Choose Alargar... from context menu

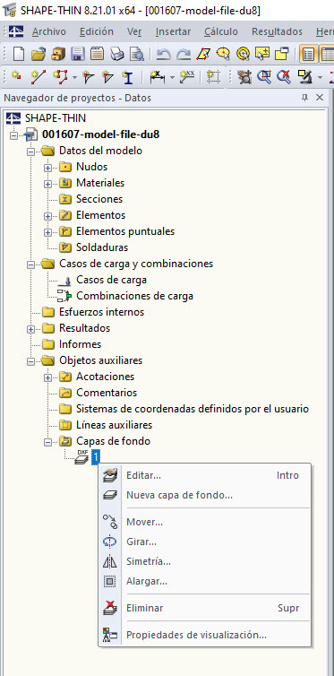pyautogui.click(x=204, y=582)
